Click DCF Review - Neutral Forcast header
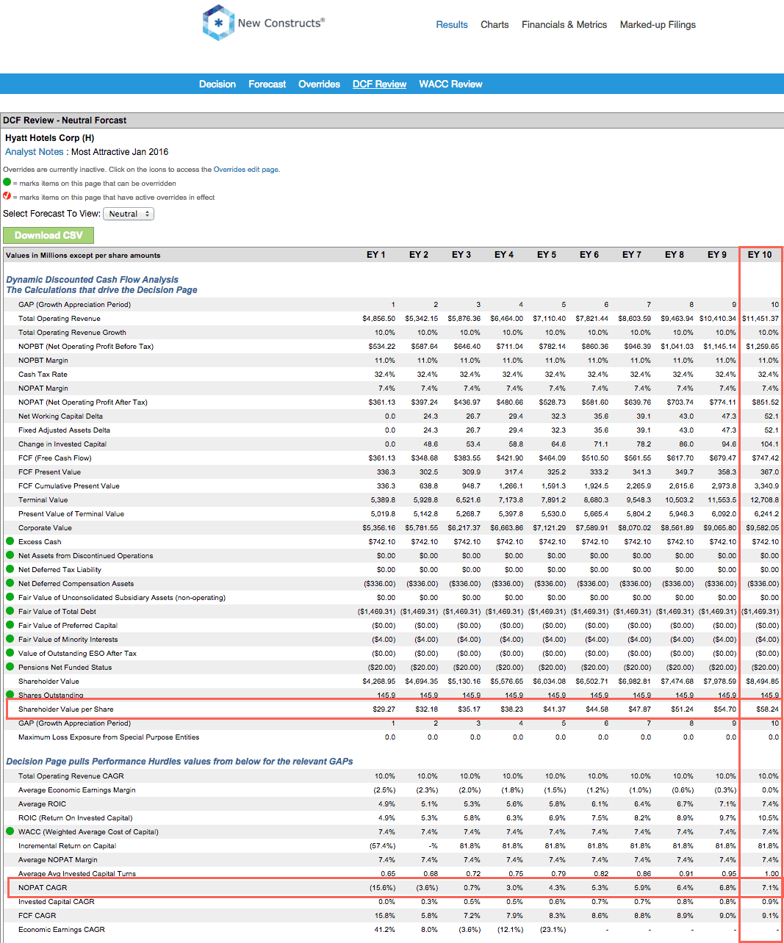 pos(65,120)
